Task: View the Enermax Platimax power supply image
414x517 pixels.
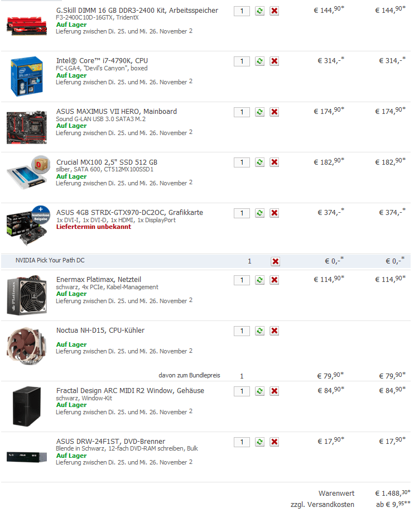Action: coord(27,295)
